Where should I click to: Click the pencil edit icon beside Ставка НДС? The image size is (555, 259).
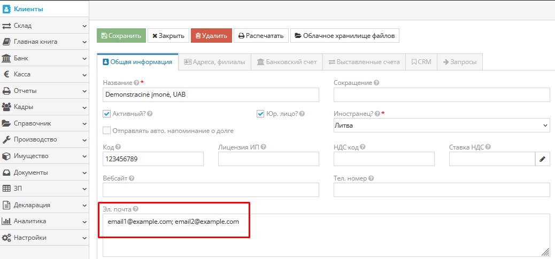[x=542, y=159]
